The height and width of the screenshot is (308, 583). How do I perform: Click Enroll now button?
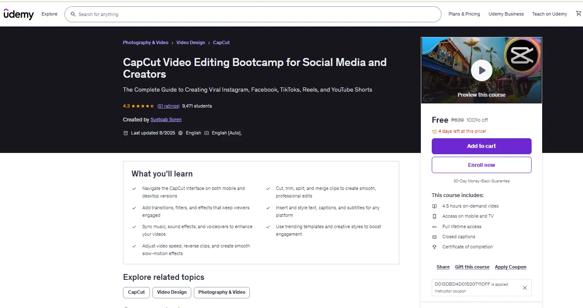pyautogui.click(x=481, y=165)
